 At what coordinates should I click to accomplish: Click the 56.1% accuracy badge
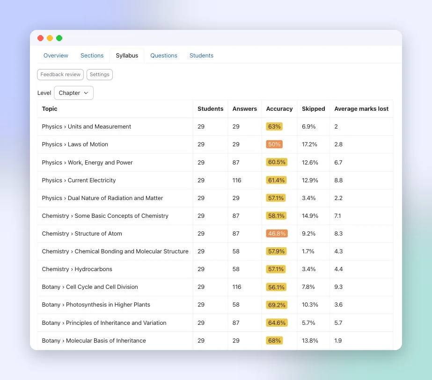pos(276,287)
